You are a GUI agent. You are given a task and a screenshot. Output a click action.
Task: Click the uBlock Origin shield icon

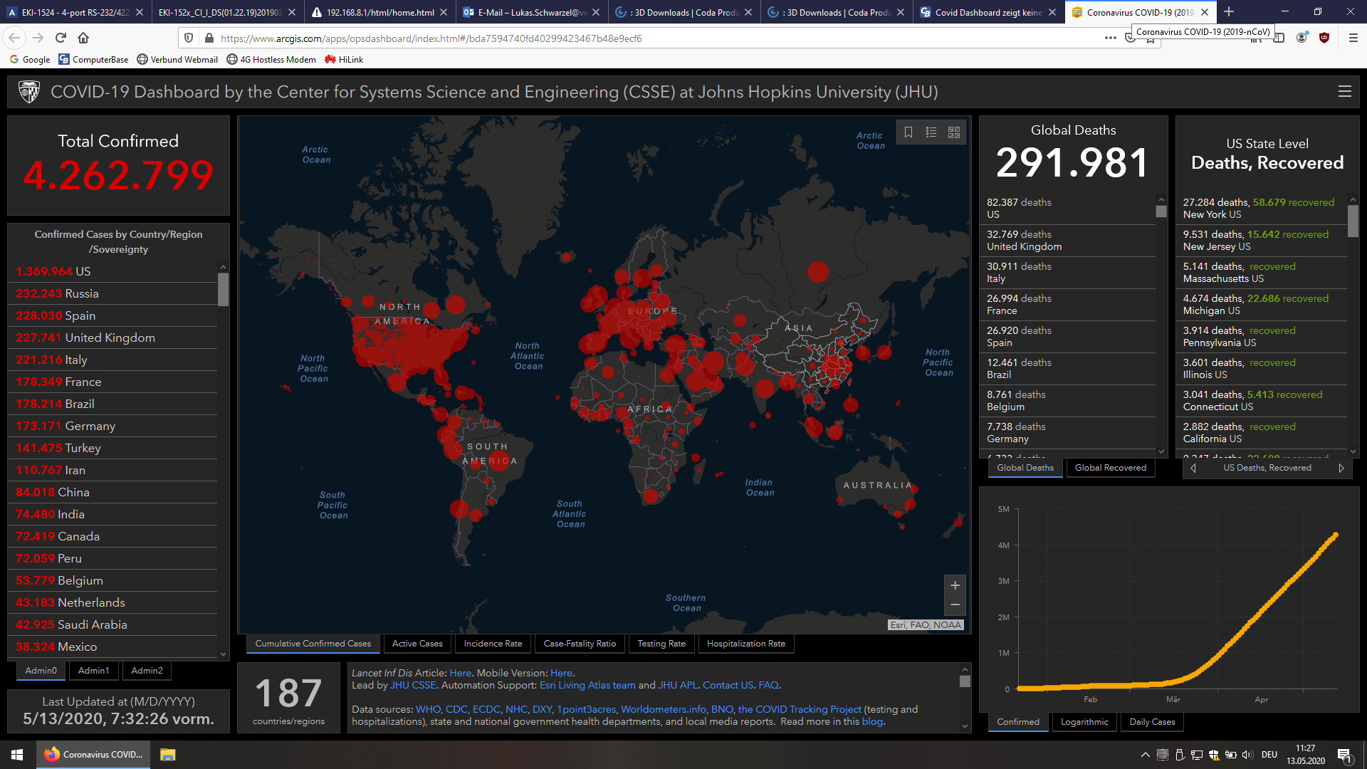pyautogui.click(x=1324, y=38)
